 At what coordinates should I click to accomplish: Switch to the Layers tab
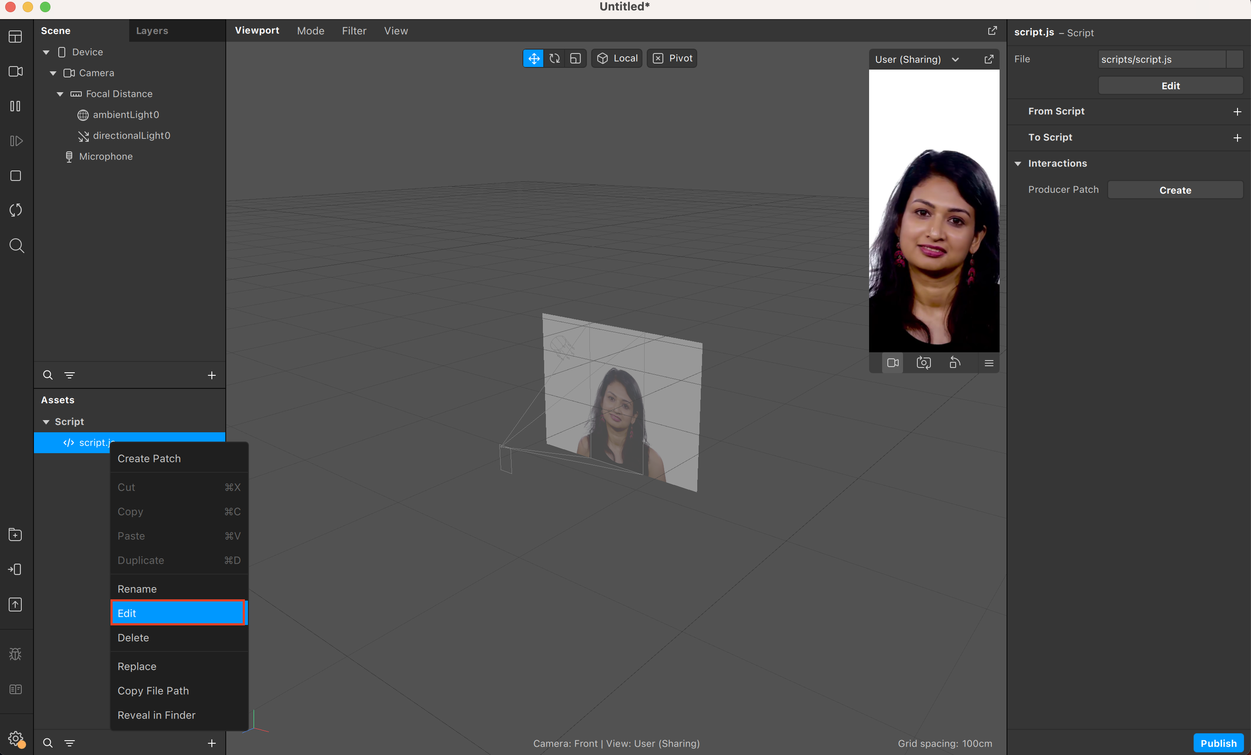(x=152, y=30)
